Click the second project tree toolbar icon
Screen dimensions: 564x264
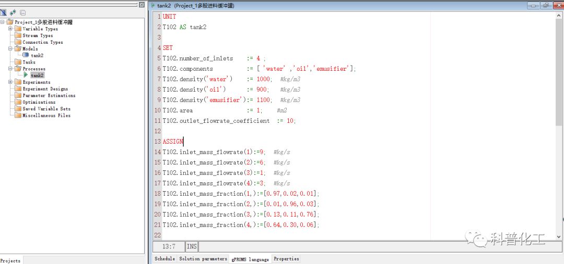[13, 12]
